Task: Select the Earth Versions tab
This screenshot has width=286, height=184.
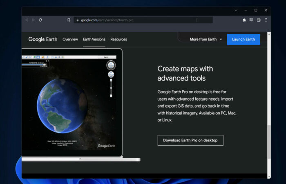Action: pyautogui.click(x=94, y=39)
